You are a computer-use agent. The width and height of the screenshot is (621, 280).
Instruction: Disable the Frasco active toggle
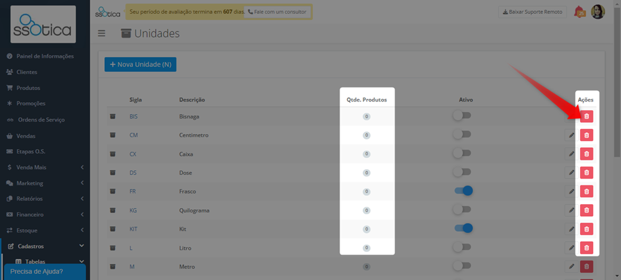(463, 191)
